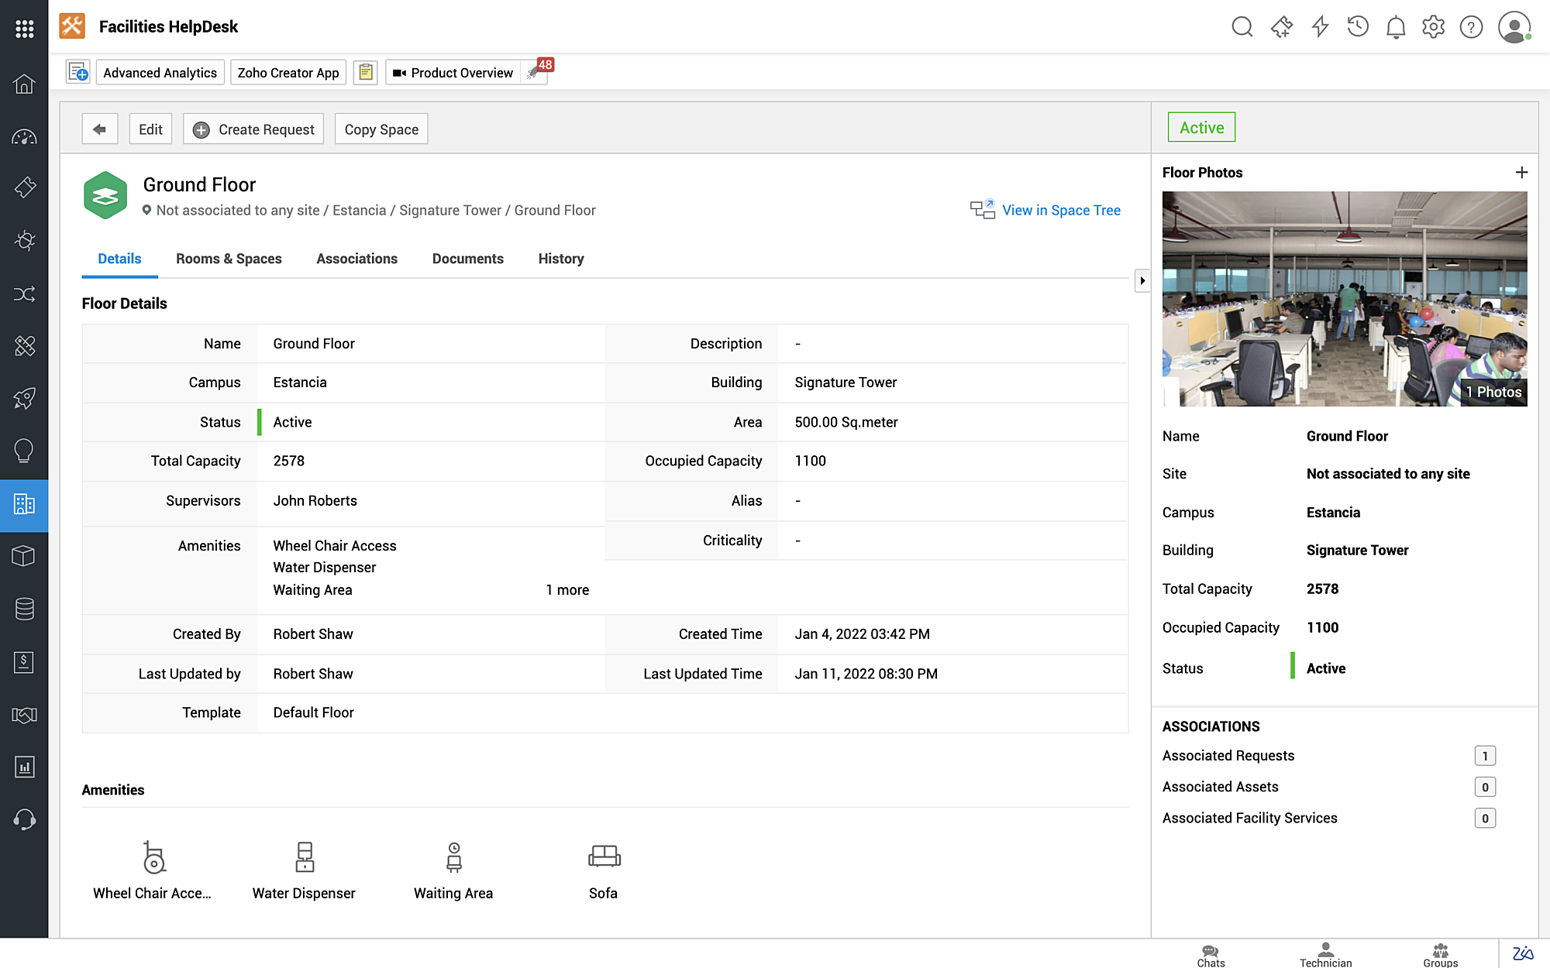This screenshot has width=1550, height=968.
Task: Open settings gear in header
Action: (x=1433, y=27)
